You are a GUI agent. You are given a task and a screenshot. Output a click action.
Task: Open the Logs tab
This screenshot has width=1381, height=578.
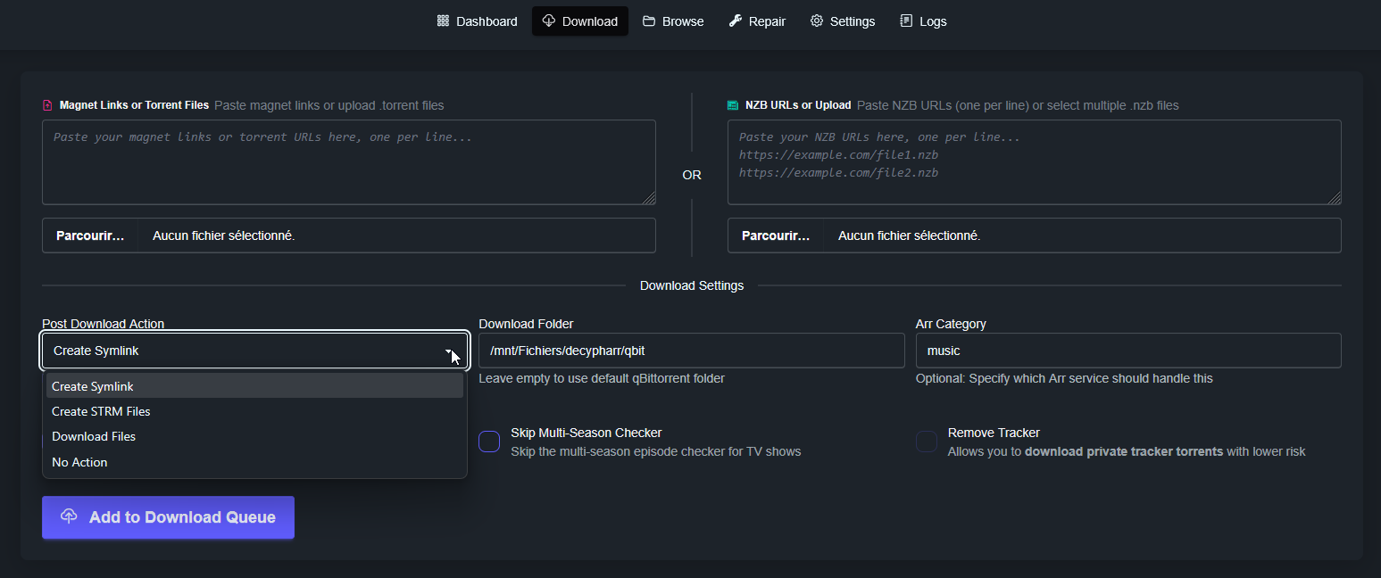pos(932,21)
